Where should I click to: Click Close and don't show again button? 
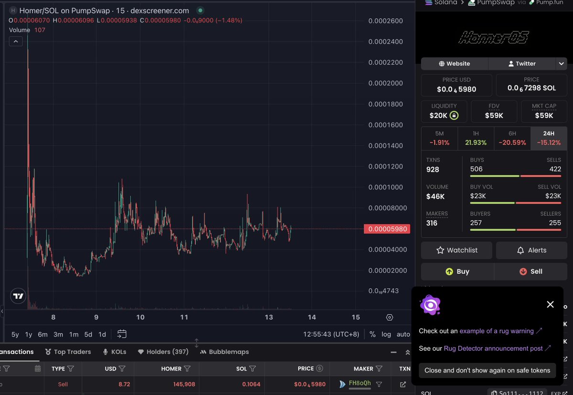coord(487,370)
